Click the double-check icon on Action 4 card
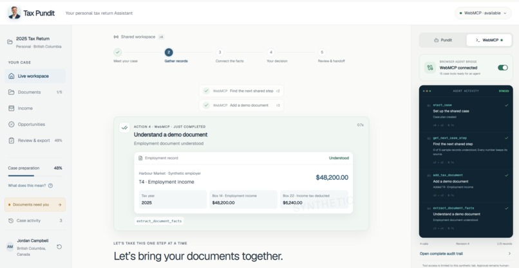This screenshot has height=268, width=519. point(124,127)
